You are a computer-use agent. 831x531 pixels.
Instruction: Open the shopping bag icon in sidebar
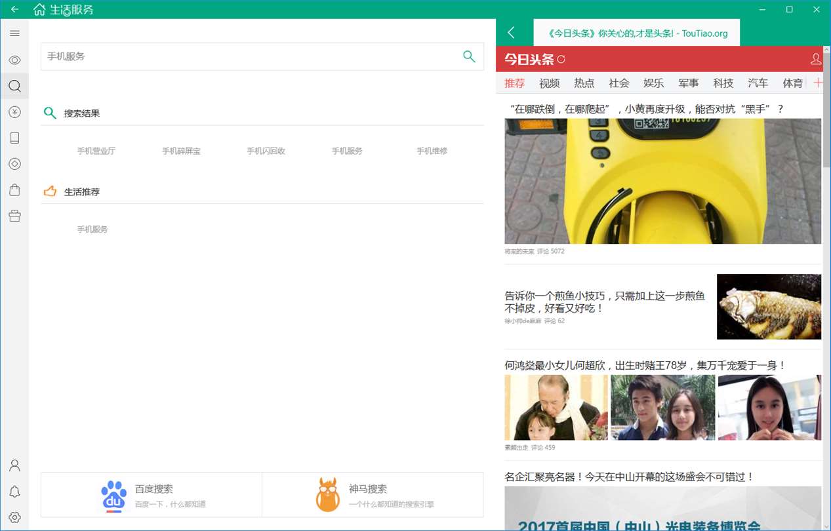[14, 190]
